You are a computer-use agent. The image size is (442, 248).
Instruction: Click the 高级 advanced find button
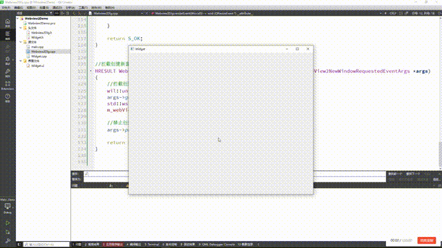(x=436, y=179)
